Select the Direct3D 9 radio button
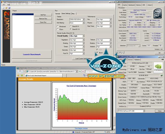Screen dimensions: 165x134 tap(71, 26)
